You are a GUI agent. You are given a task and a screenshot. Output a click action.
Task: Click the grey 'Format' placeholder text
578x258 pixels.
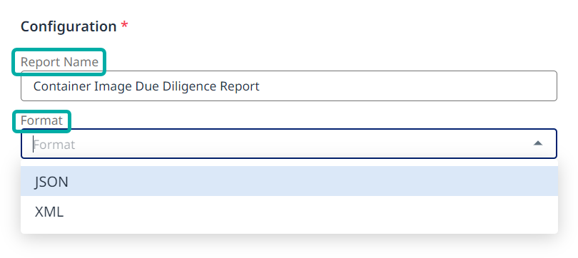pos(54,144)
